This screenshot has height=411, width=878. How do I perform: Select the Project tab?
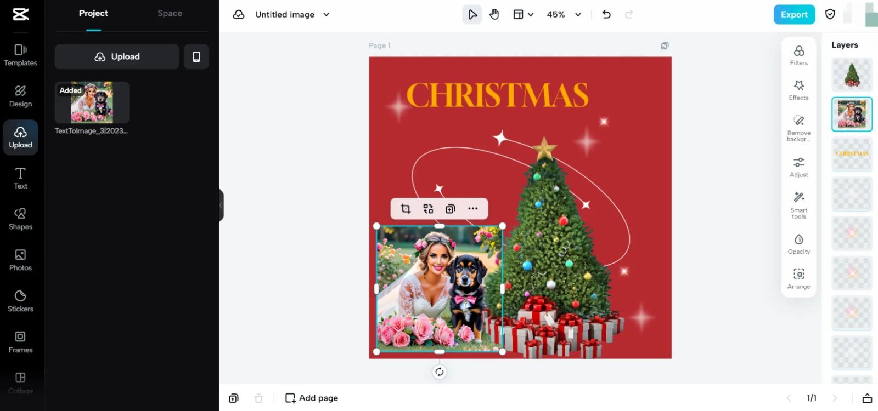(93, 13)
